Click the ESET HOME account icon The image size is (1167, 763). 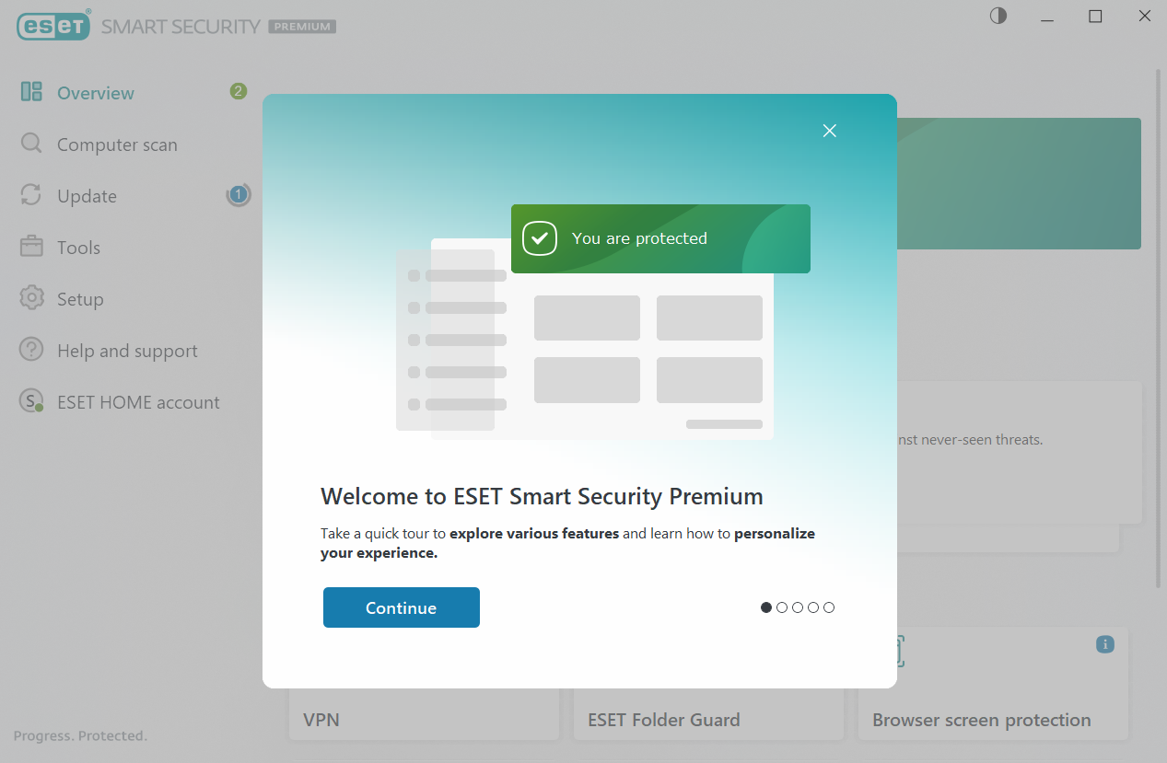(31, 401)
